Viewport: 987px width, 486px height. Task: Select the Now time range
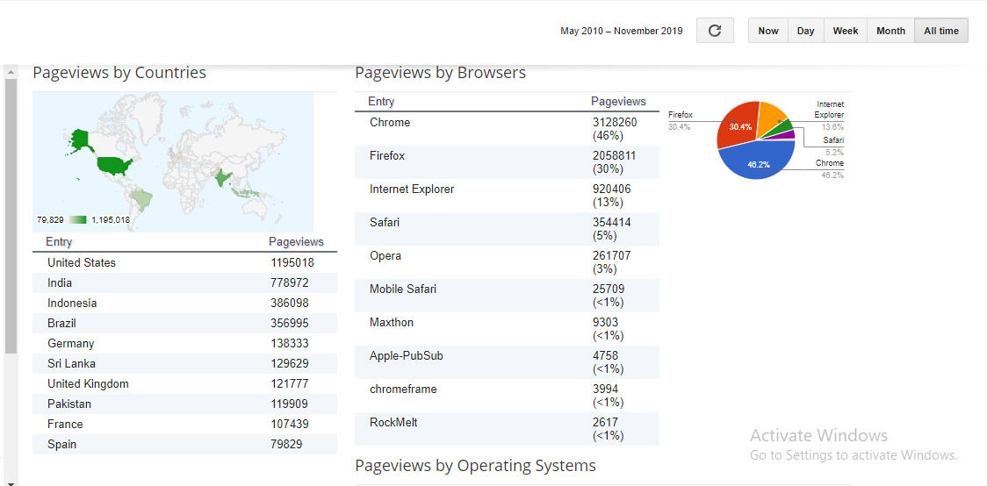pos(768,31)
